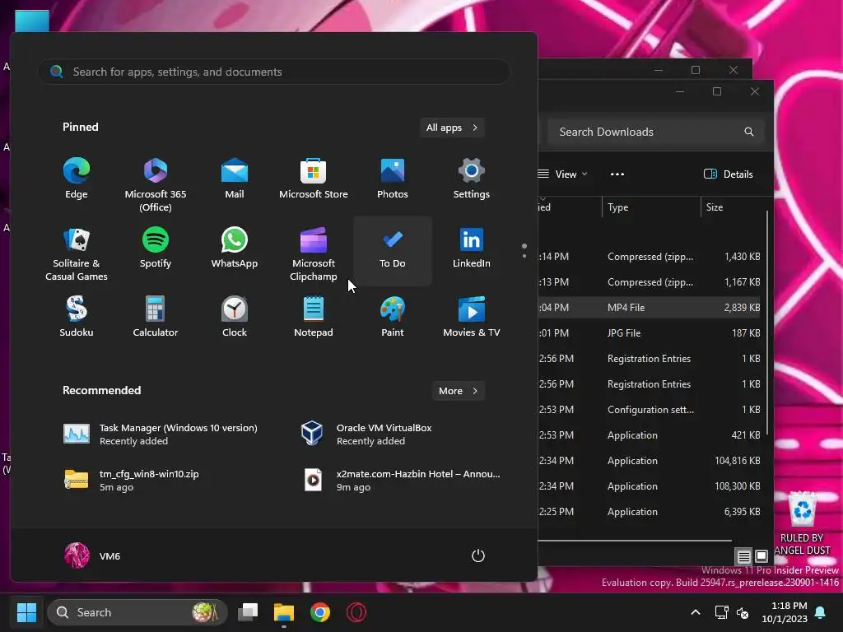Open Settings from pinned apps

point(472,179)
